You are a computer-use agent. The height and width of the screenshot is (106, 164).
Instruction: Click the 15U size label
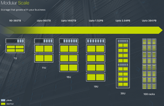(x=69, y=77)
